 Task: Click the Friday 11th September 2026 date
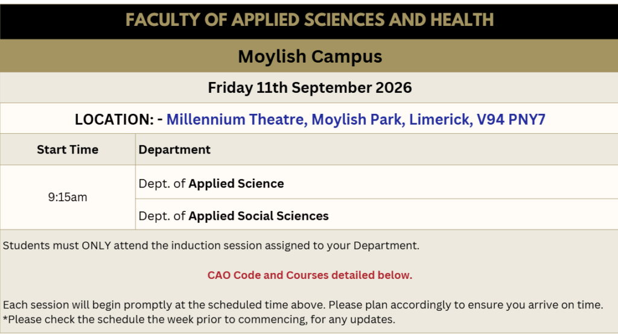tap(310, 87)
